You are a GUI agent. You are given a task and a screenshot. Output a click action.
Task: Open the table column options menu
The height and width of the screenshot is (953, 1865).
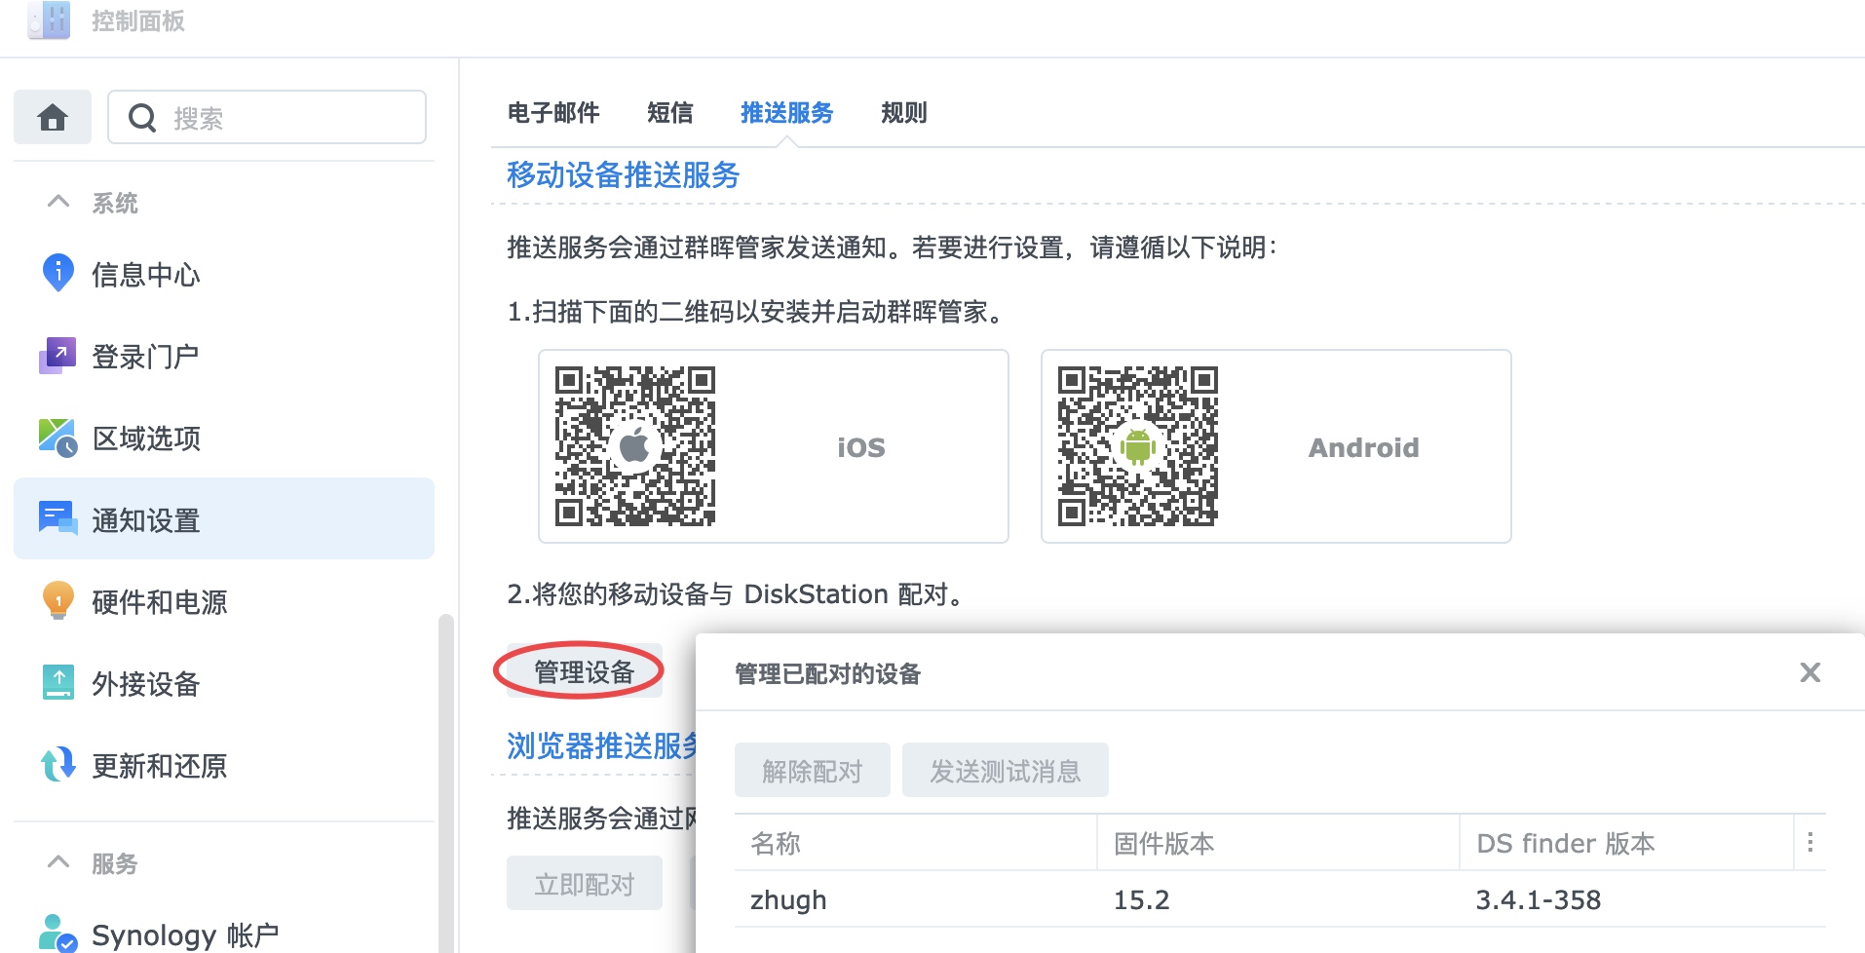pos(1810,843)
